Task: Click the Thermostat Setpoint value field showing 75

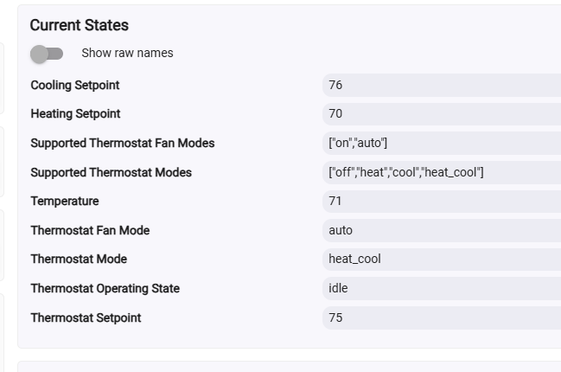Action: 441,317
